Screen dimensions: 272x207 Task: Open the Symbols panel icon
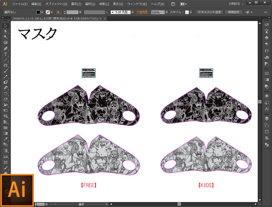tap(266, 37)
